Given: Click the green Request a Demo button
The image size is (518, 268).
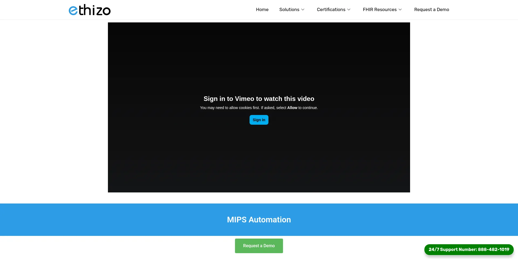Looking at the screenshot, I should pyautogui.click(x=259, y=246).
